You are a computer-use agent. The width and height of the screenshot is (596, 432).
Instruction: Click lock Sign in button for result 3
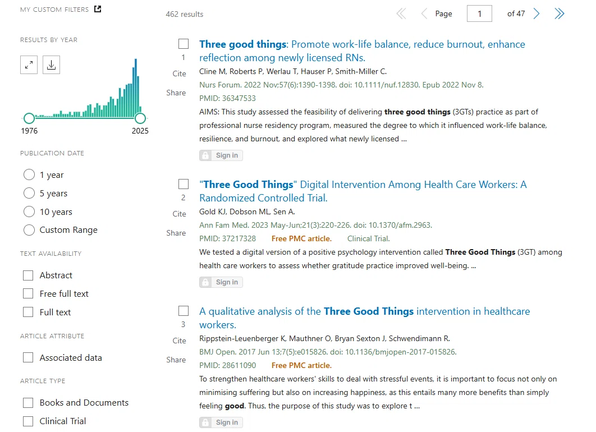pyautogui.click(x=221, y=422)
